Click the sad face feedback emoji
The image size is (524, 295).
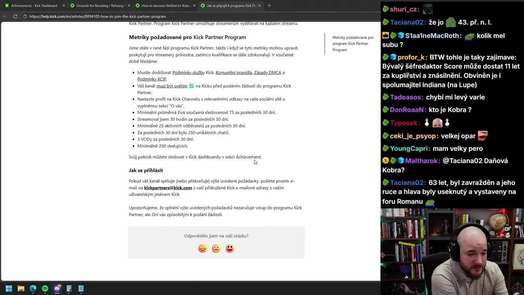pyautogui.click(x=203, y=249)
